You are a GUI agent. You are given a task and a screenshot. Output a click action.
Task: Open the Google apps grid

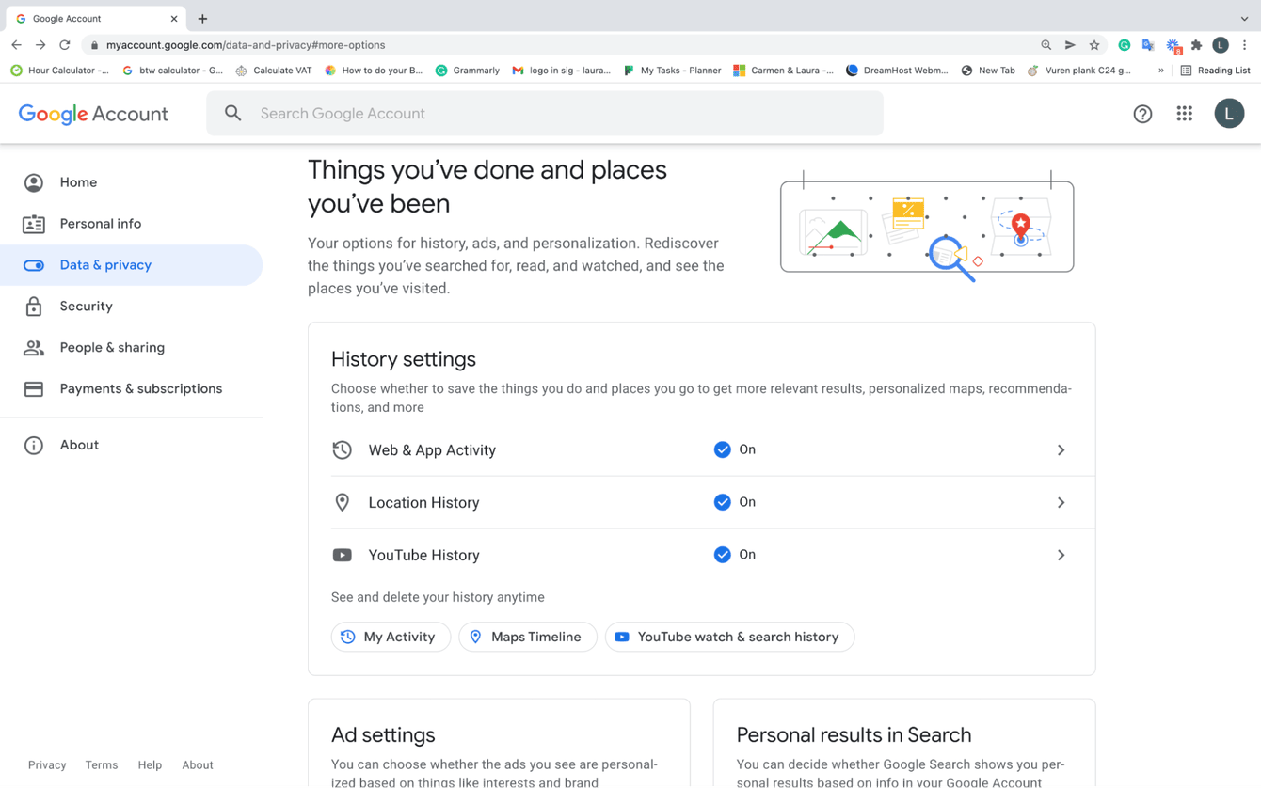coord(1184,113)
